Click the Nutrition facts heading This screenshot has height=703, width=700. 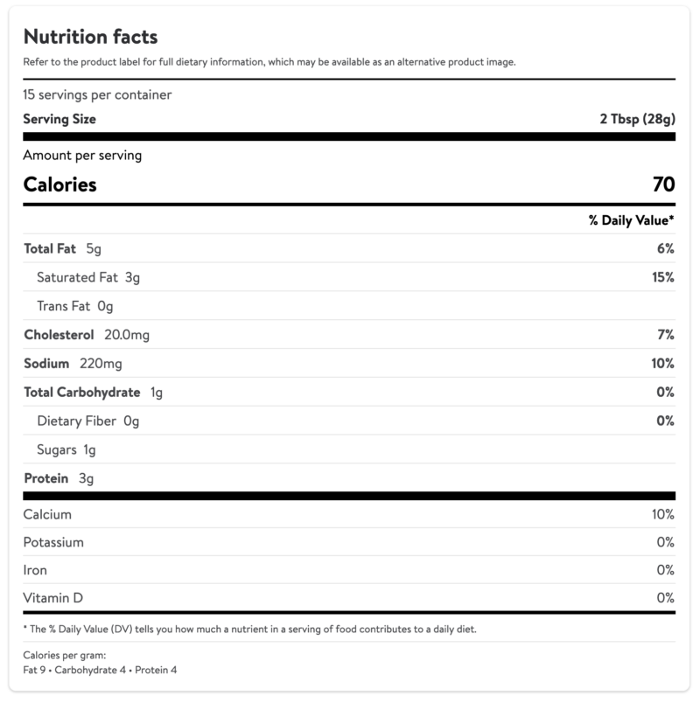(90, 37)
